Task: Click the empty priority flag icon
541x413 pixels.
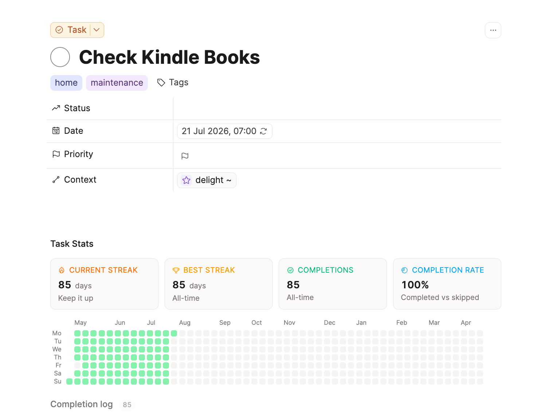Action: pos(185,156)
